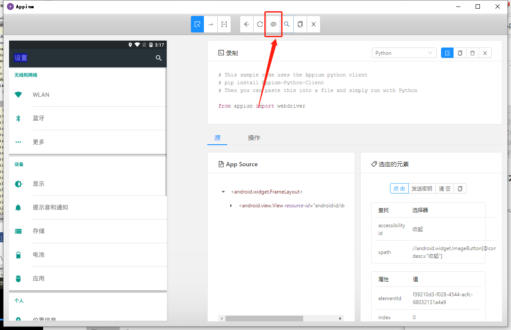Screen dimensions: 511x330
Task: Tap the 显示 display entry
Action: 88,184
